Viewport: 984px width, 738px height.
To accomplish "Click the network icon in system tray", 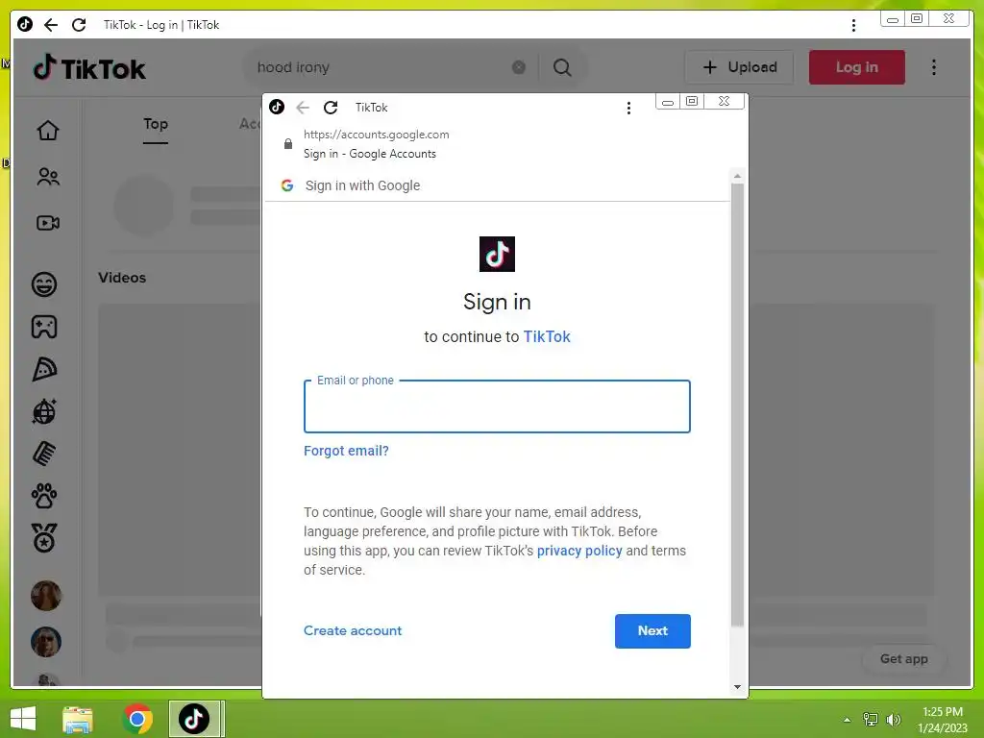I will (x=871, y=720).
